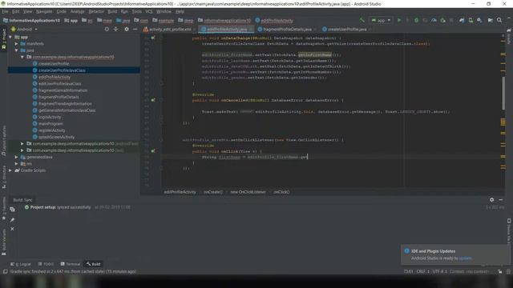Screen dimensions: 513x288
Task: Hide the project panel with minus icon
Action: coord(135,29)
